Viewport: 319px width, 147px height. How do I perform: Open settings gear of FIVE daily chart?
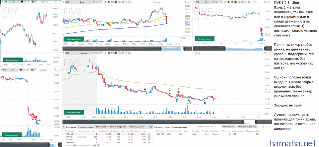185,2
